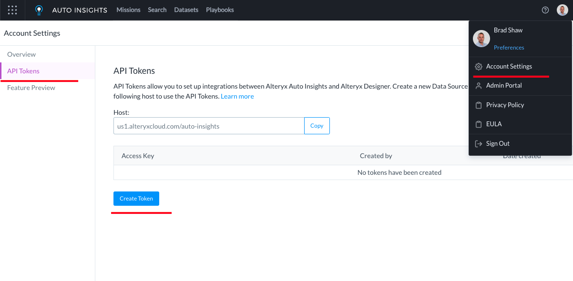Click the Account Settings gear icon
This screenshot has width=573, height=281.
(479, 67)
